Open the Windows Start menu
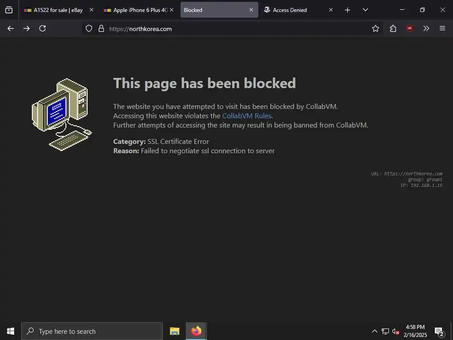This screenshot has width=453, height=340. 11,331
